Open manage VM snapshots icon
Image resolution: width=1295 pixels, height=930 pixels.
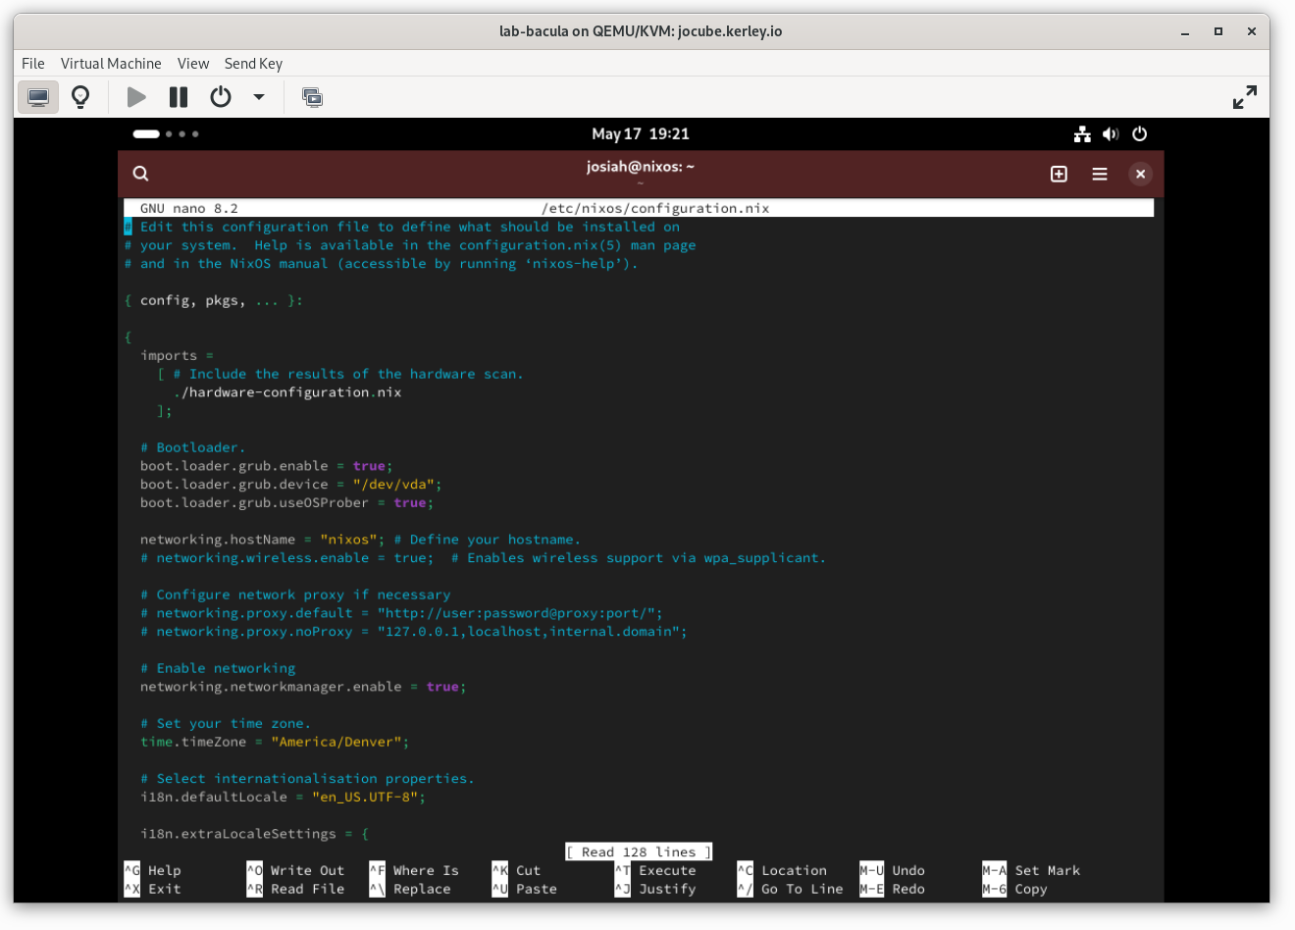pyautogui.click(x=312, y=97)
